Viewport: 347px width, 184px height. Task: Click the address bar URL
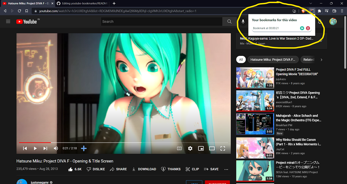tap(118, 11)
